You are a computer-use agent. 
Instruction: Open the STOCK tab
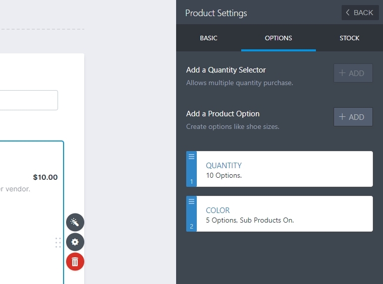pyautogui.click(x=349, y=38)
